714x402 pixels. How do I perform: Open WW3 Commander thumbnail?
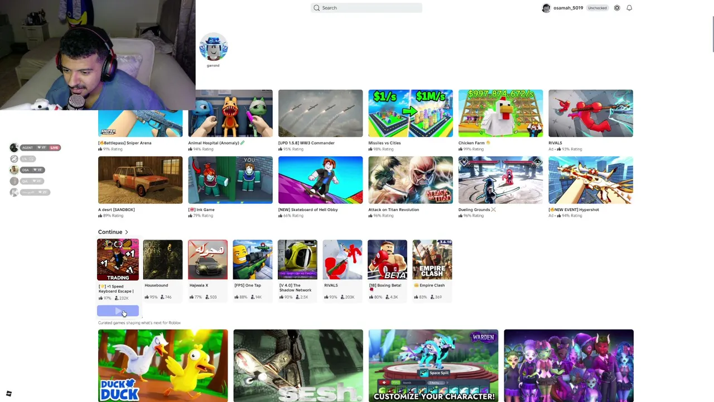[x=320, y=113]
